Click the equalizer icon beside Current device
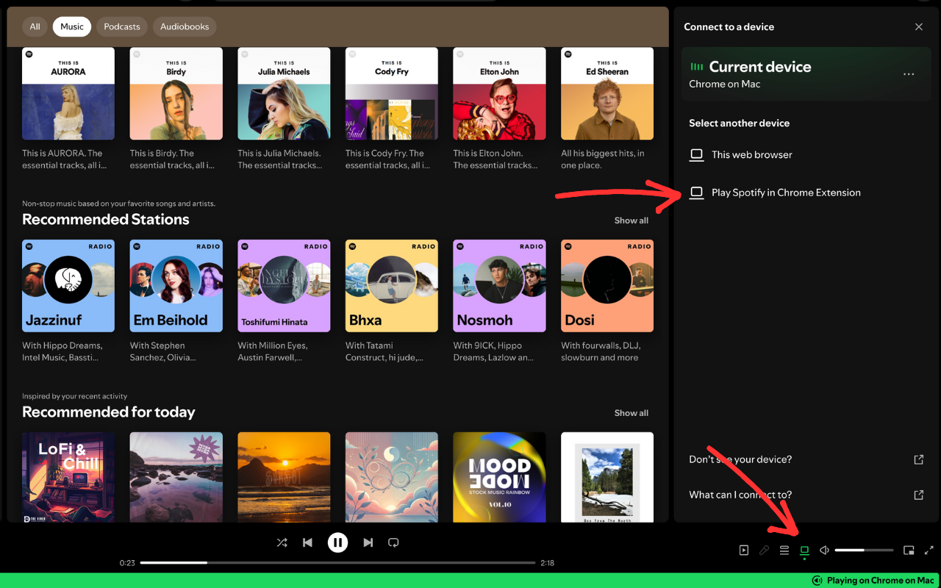This screenshot has width=941, height=588. click(x=696, y=67)
